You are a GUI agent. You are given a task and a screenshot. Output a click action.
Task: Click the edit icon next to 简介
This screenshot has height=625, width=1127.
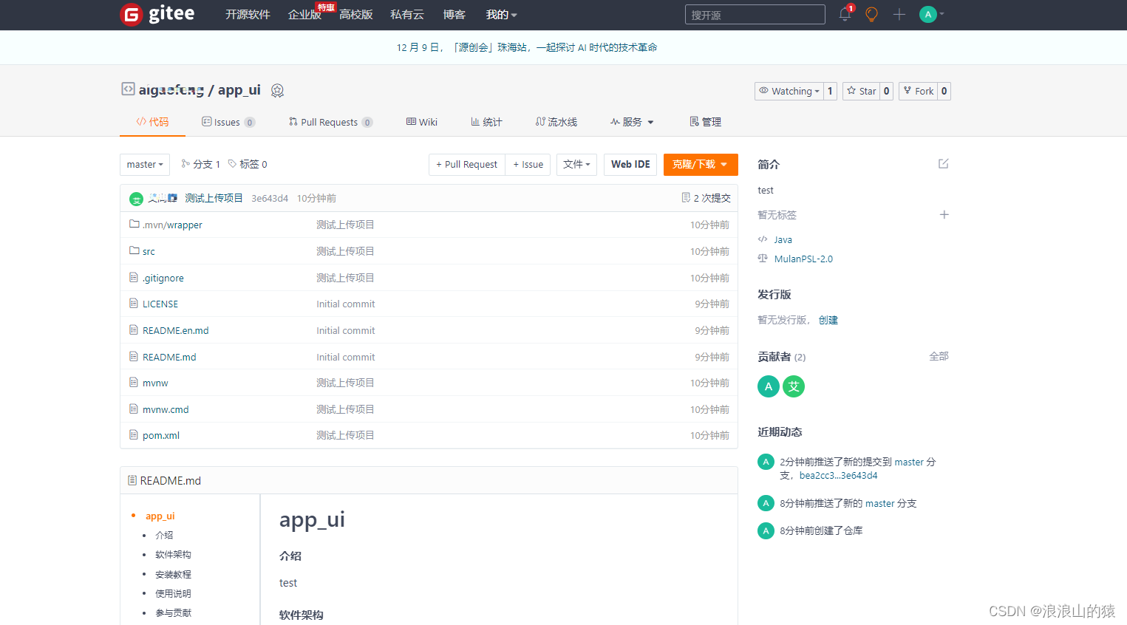click(944, 163)
